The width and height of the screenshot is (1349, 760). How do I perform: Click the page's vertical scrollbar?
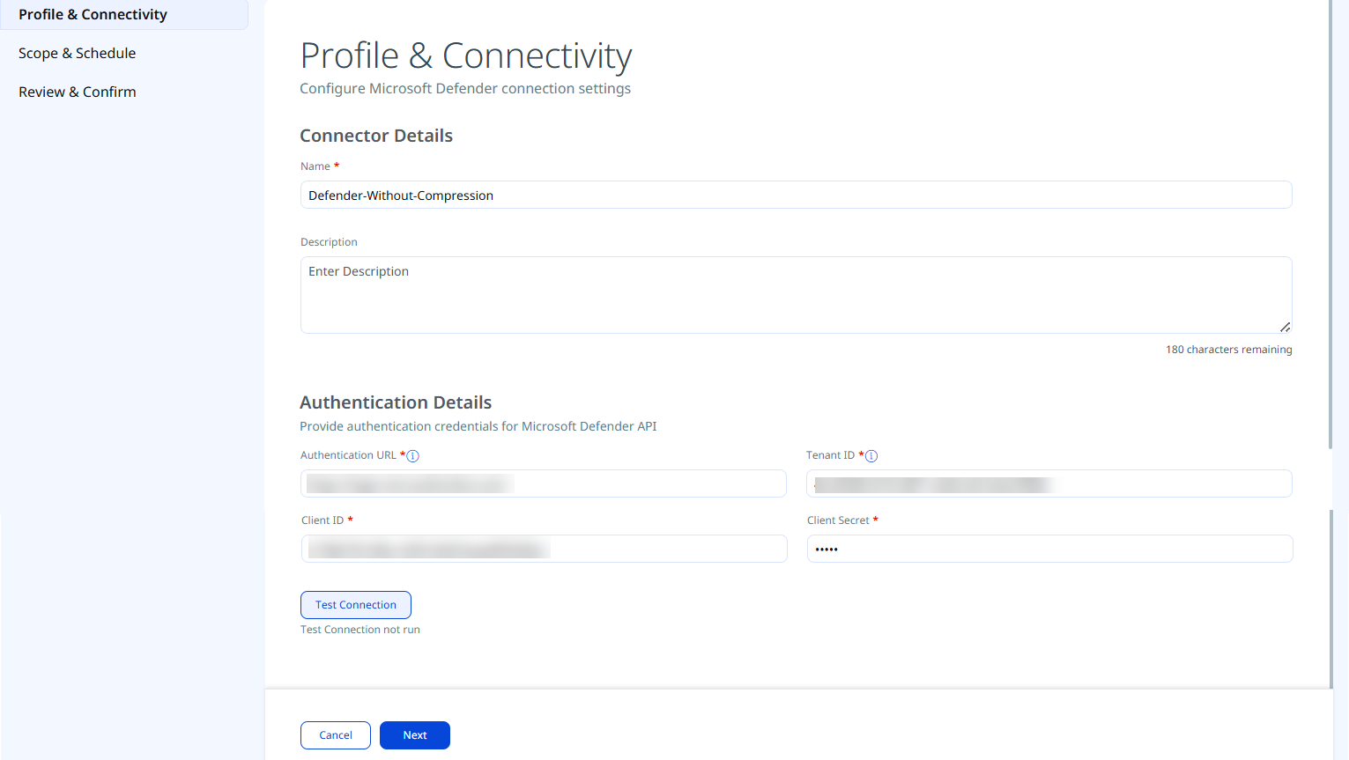pos(1330,225)
